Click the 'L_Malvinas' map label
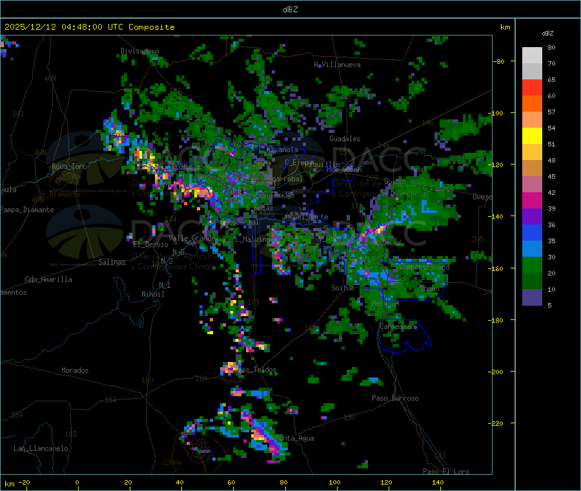 [254, 239]
